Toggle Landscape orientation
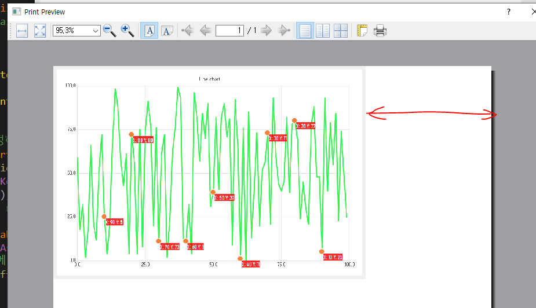 (167, 31)
